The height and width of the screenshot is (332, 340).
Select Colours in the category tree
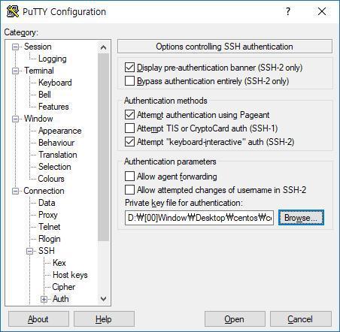(x=51, y=179)
